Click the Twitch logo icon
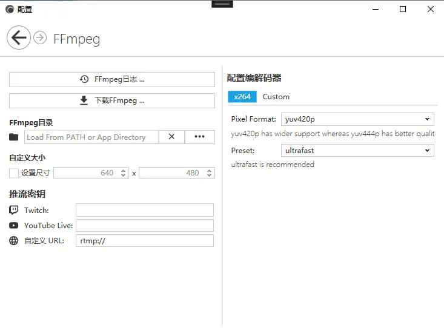The width and height of the screenshot is (444, 328). 13,210
